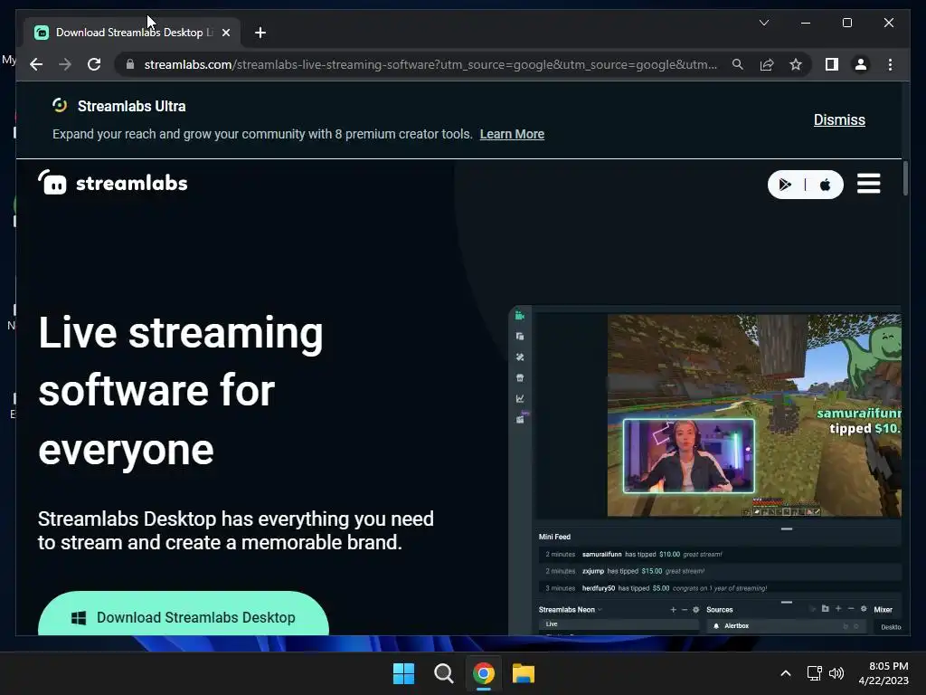Open the Google Play app download icon
The width and height of the screenshot is (926, 695).
coord(785,185)
